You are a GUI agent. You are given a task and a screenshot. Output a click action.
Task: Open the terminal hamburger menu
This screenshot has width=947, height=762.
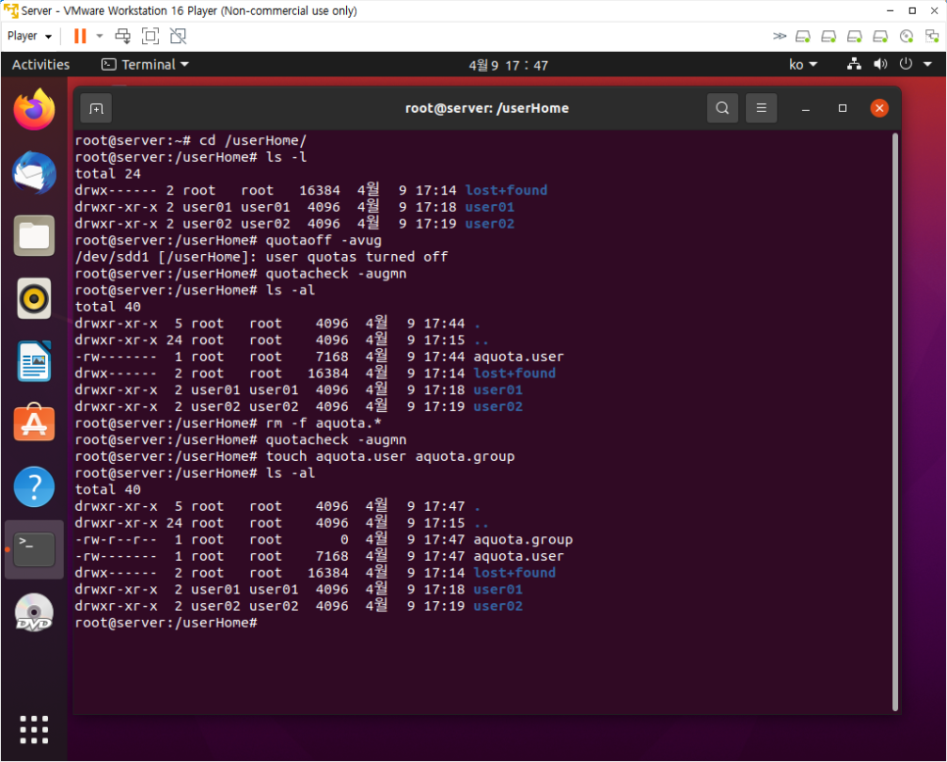(x=761, y=108)
